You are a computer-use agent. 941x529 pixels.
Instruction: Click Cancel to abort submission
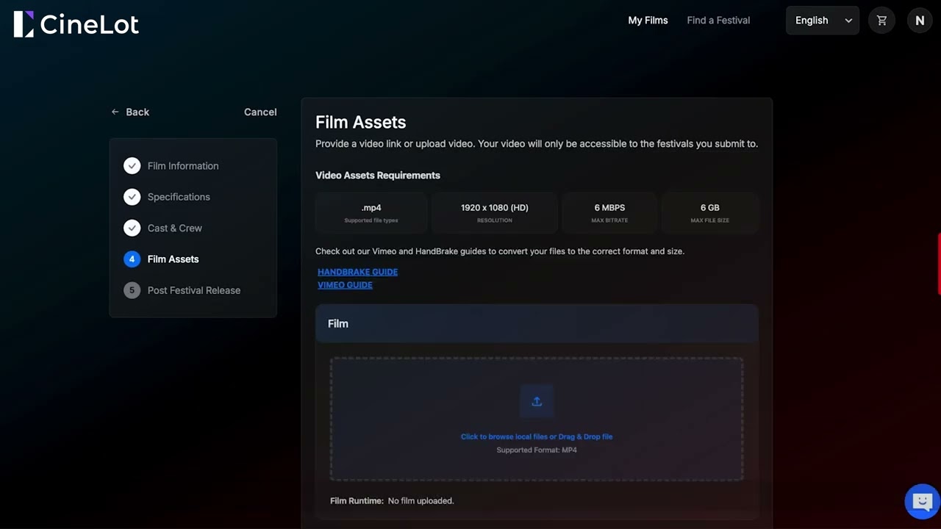click(x=260, y=112)
